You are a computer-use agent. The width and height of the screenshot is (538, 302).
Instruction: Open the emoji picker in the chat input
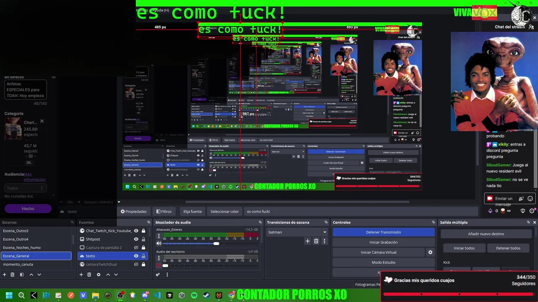pos(530,199)
